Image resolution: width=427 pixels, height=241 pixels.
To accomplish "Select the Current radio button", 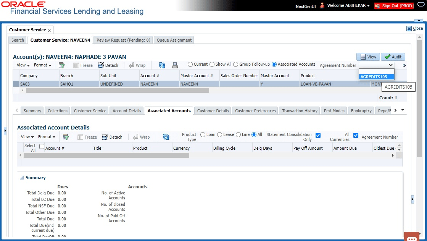I will pos(190,64).
